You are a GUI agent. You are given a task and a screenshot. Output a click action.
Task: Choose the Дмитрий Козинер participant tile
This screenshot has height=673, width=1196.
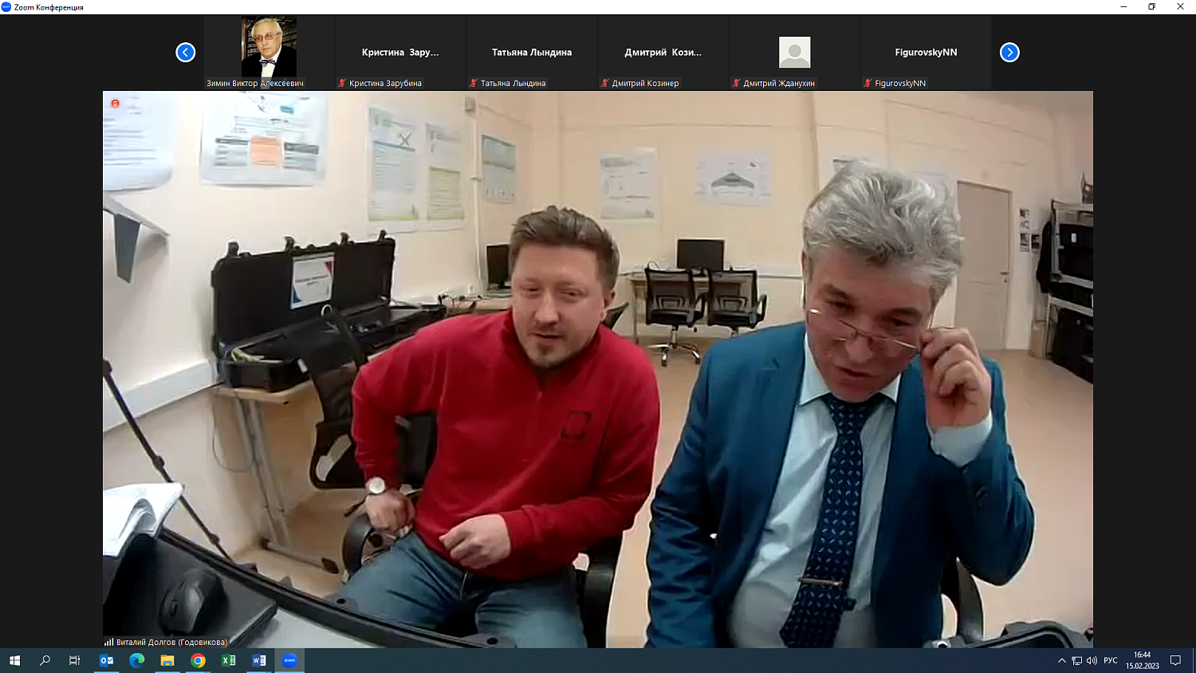[663, 53]
